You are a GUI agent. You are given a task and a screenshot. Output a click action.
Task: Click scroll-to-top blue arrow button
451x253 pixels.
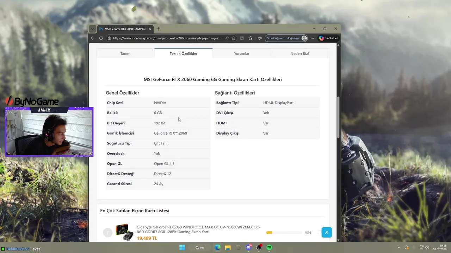pos(327,232)
